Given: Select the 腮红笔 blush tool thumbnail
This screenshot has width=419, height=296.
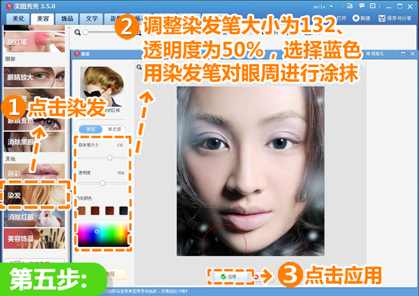Looking at the screenshot, I should [x=34, y=42].
